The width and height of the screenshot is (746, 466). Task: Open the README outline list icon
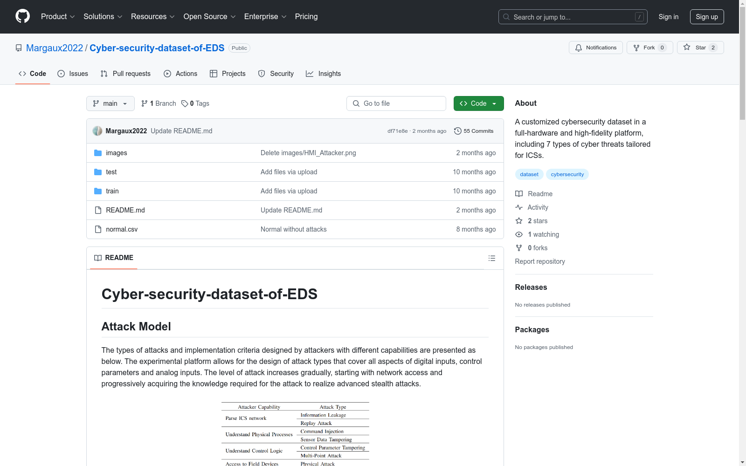[x=491, y=258]
